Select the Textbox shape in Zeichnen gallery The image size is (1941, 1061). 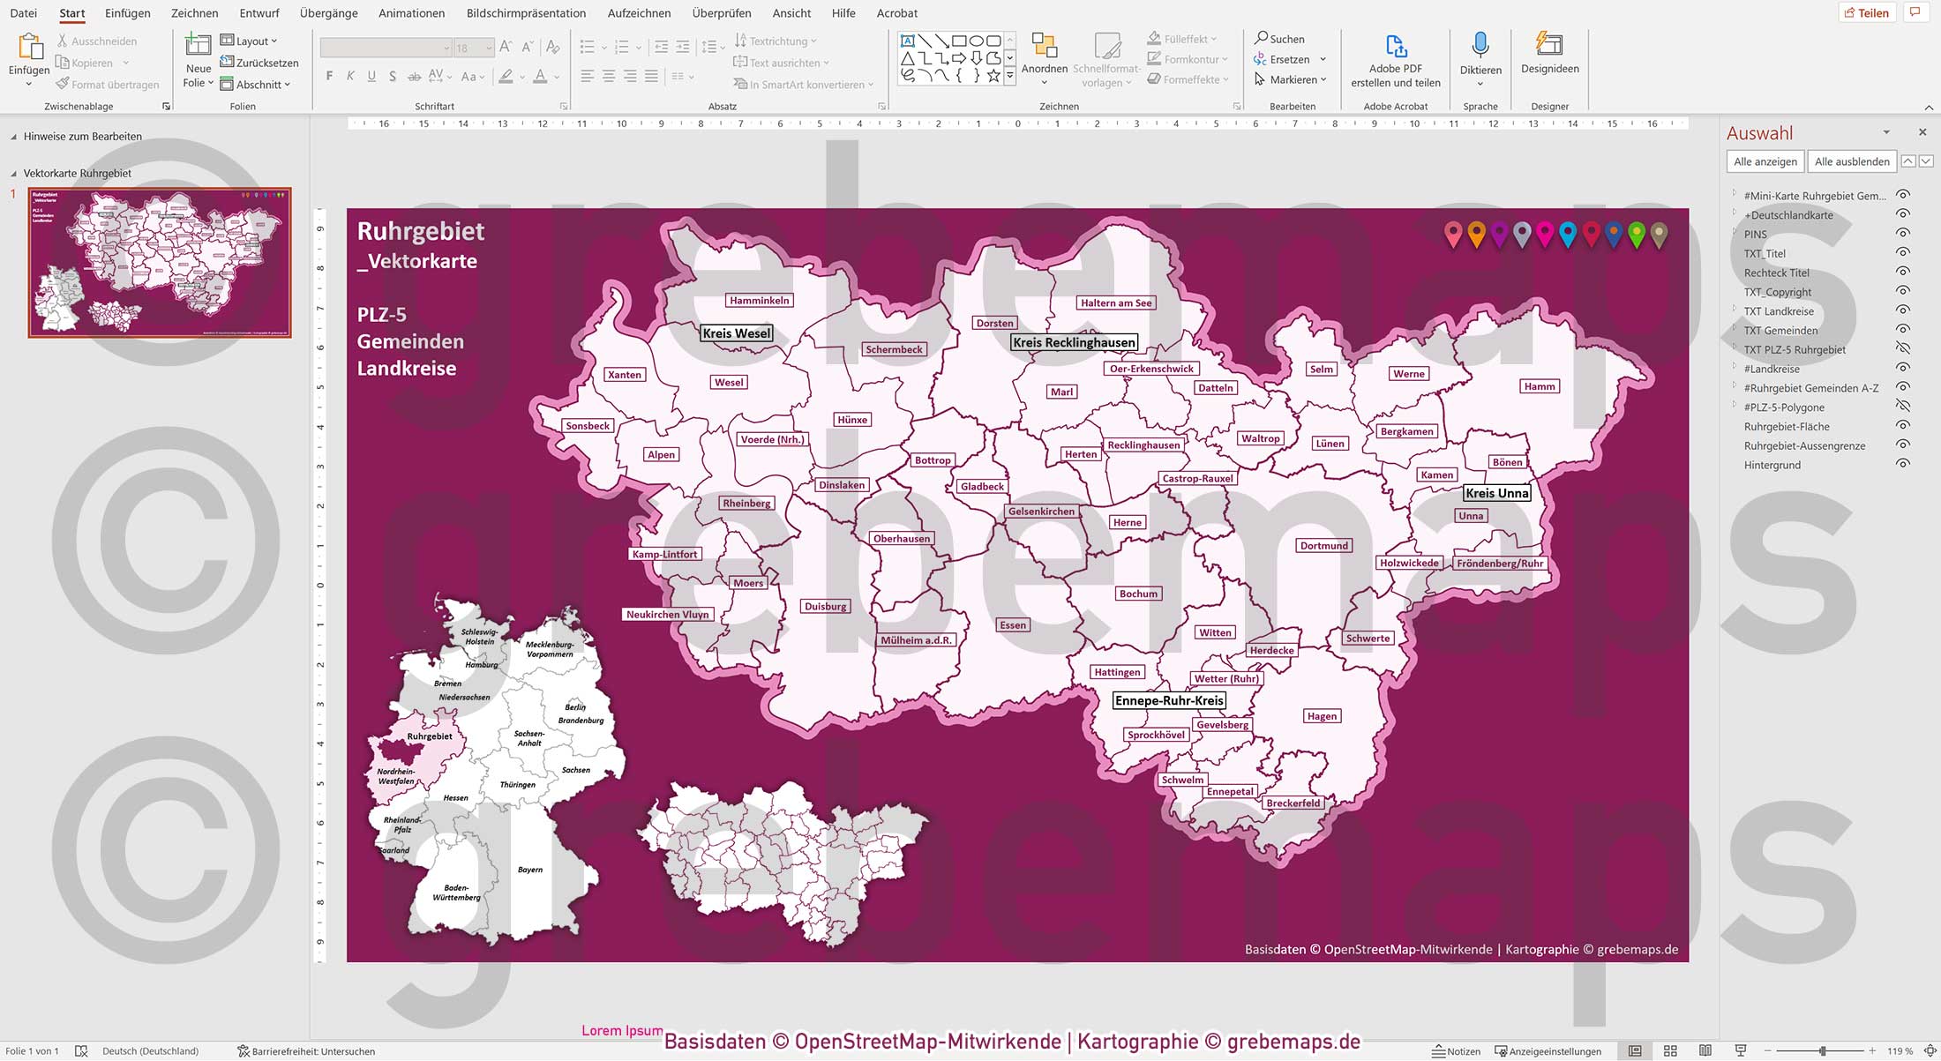pos(907,40)
